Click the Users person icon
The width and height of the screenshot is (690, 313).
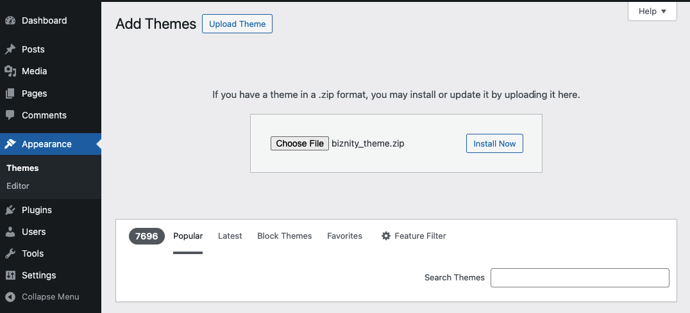pyautogui.click(x=10, y=232)
